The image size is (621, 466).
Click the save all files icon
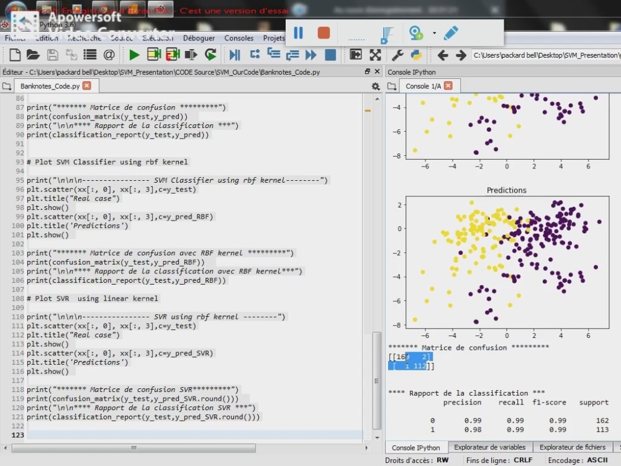(x=71, y=55)
